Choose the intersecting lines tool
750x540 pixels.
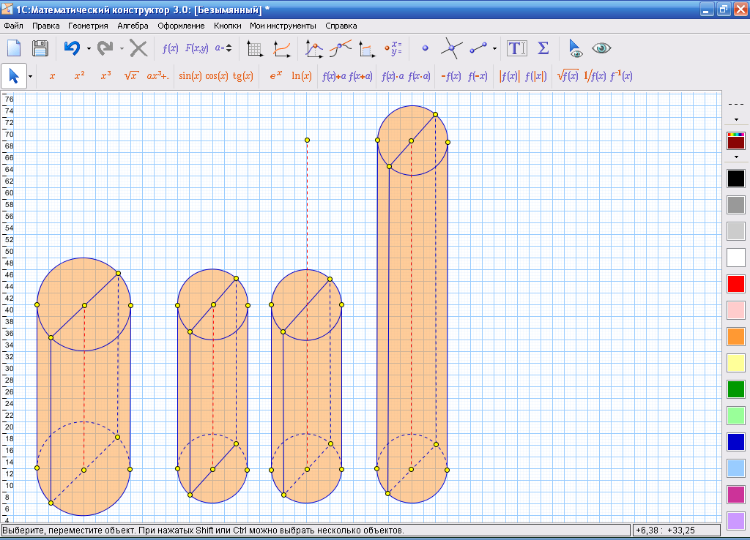coord(451,48)
